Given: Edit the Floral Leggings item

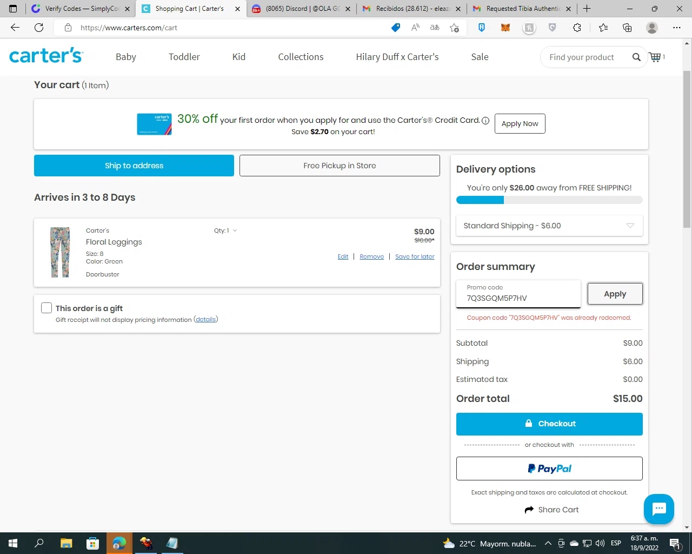Looking at the screenshot, I should [x=343, y=256].
